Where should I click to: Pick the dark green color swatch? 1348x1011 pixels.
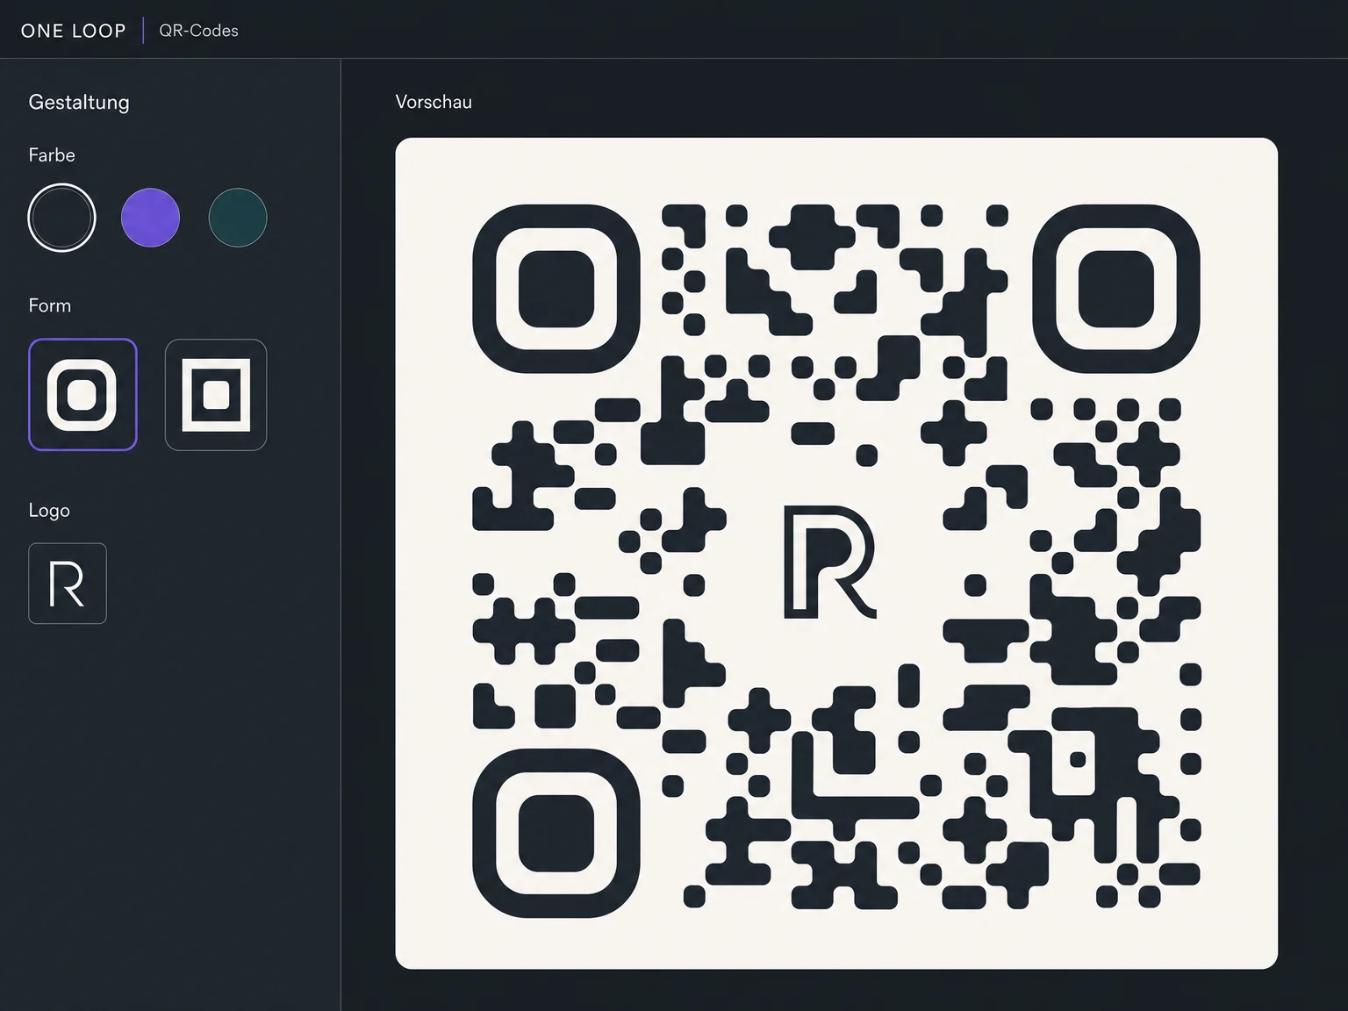tap(238, 218)
